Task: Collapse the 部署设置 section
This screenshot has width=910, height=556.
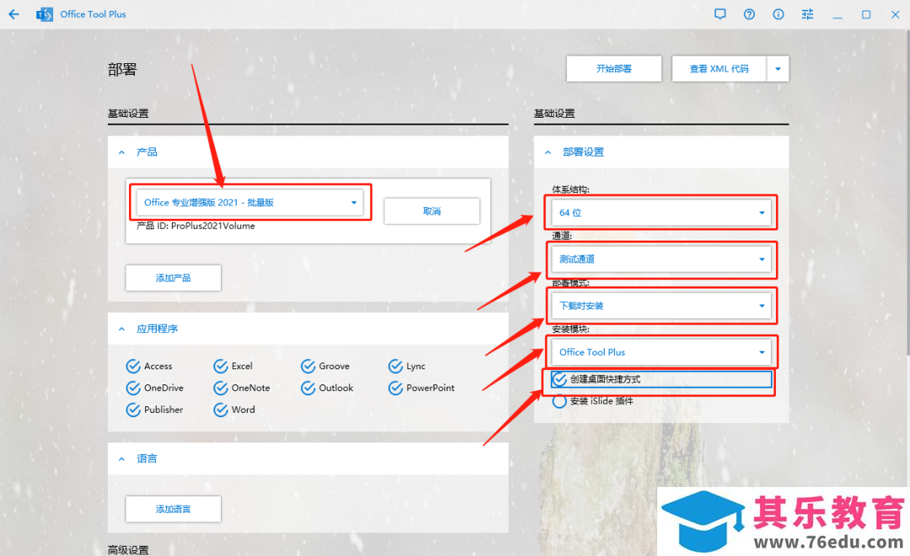Action: (x=548, y=152)
